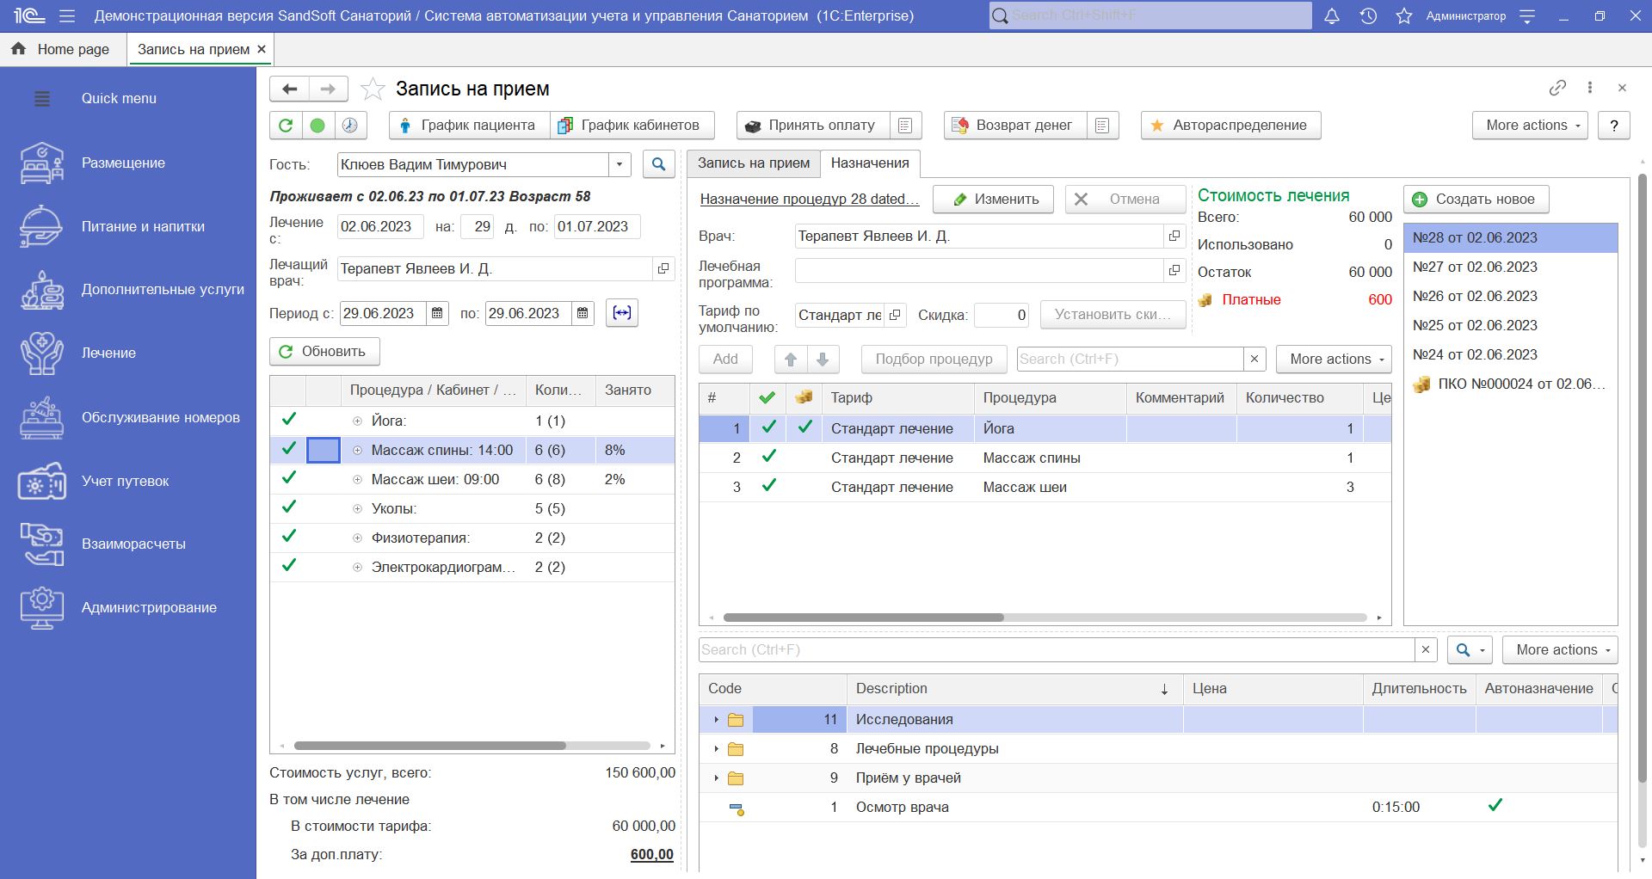The height and width of the screenshot is (879, 1652).
Task: Toggle checkmark on Физиотерапия row
Action: 289,537
